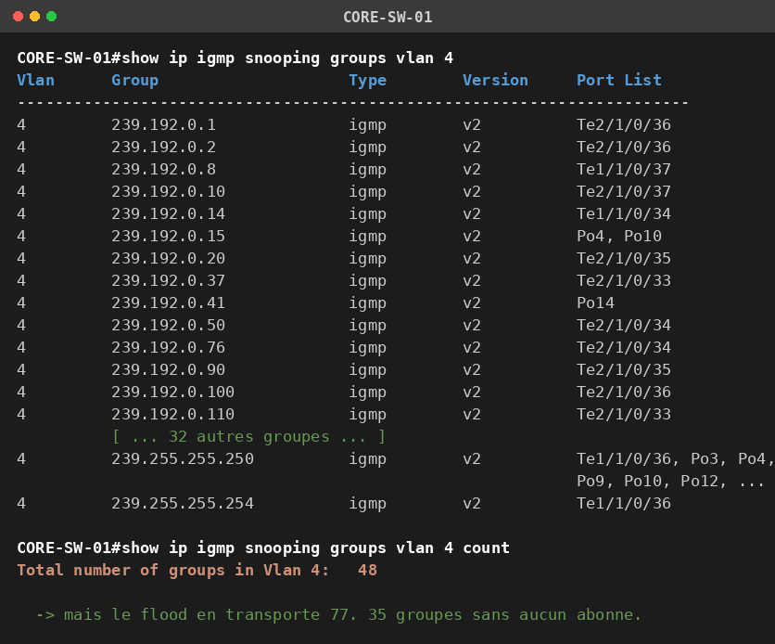
Task: Select group address 239.192.0.8
Action: click(163, 169)
